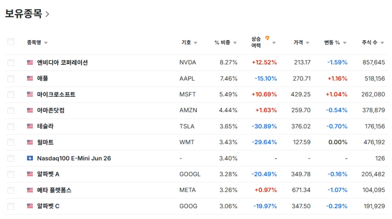Sort by % 비중 column dropdown arrow

click(x=235, y=43)
